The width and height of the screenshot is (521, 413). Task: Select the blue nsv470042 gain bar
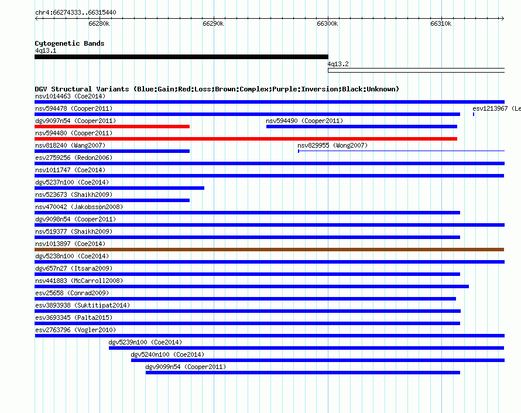click(247, 213)
